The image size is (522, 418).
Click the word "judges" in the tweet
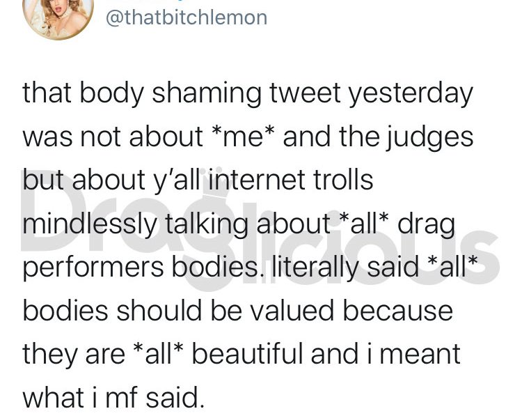click(x=429, y=137)
